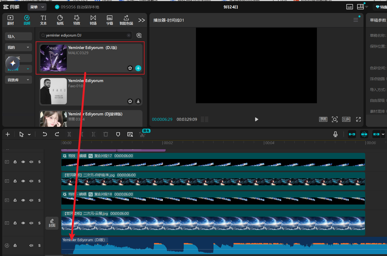Image resolution: width=387 pixels, height=256 pixels.
Task: Download the Faxo Yeminler Ediyorum track
Action: pyautogui.click(x=138, y=101)
